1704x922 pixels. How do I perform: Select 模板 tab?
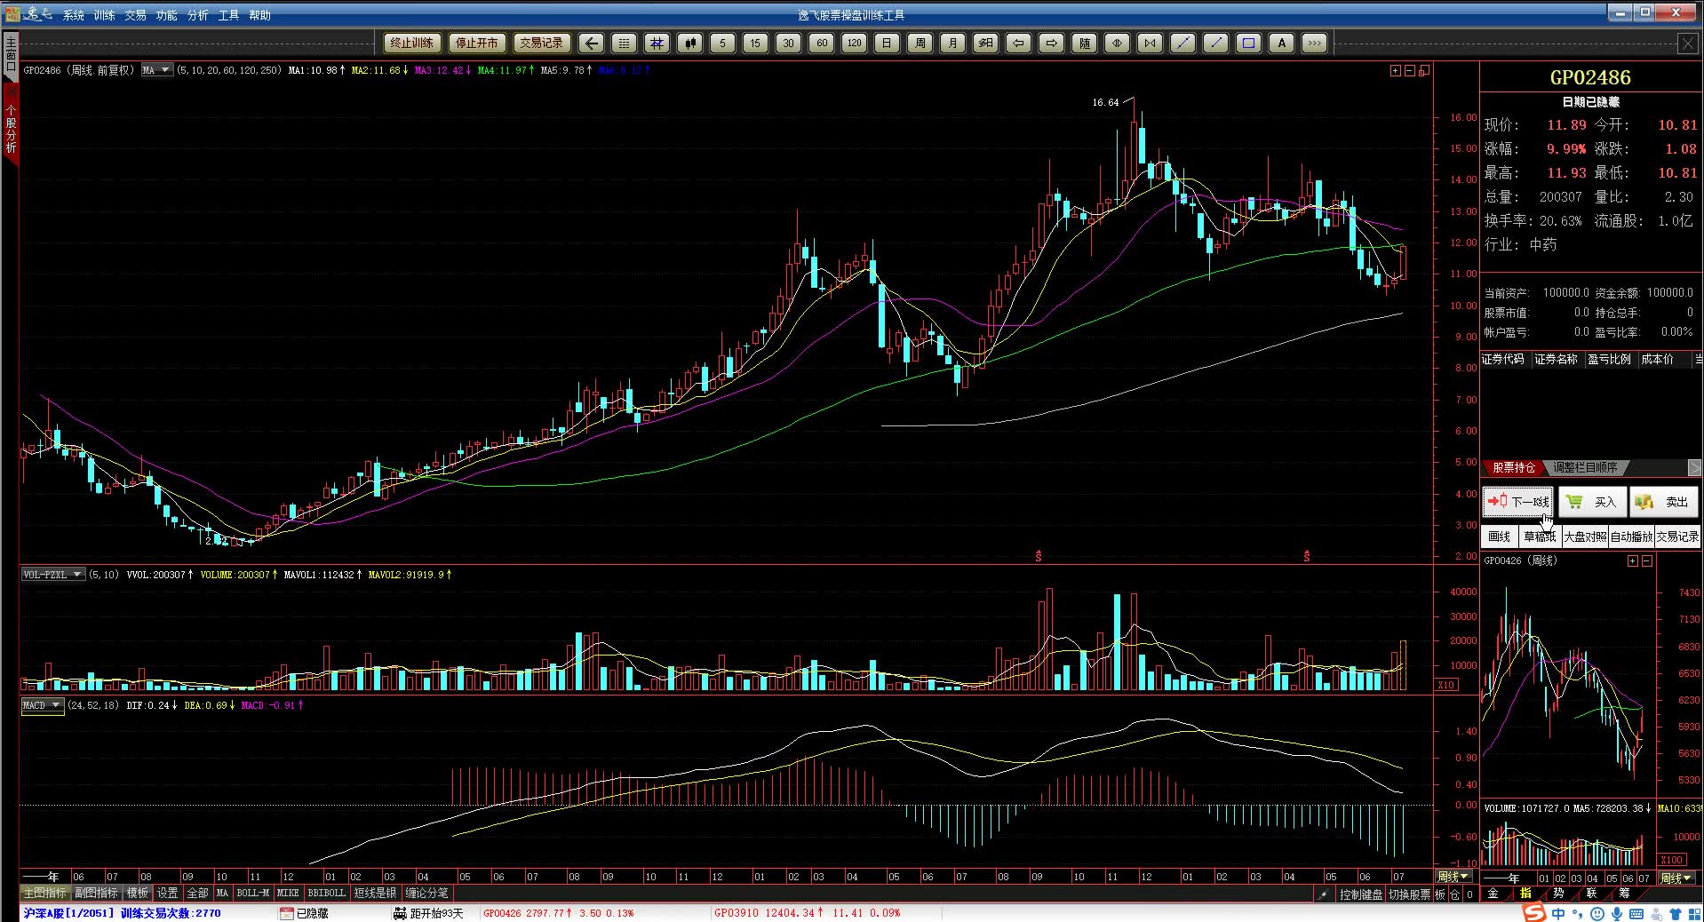[138, 893]
